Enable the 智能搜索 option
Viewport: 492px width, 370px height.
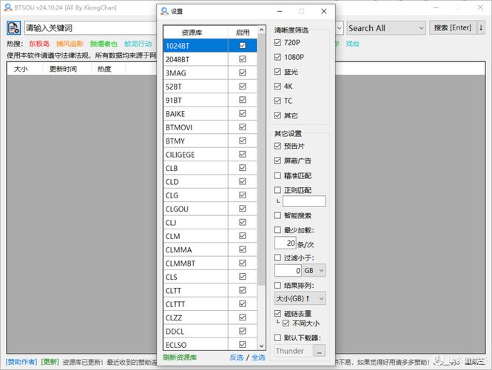click(277, 215)
